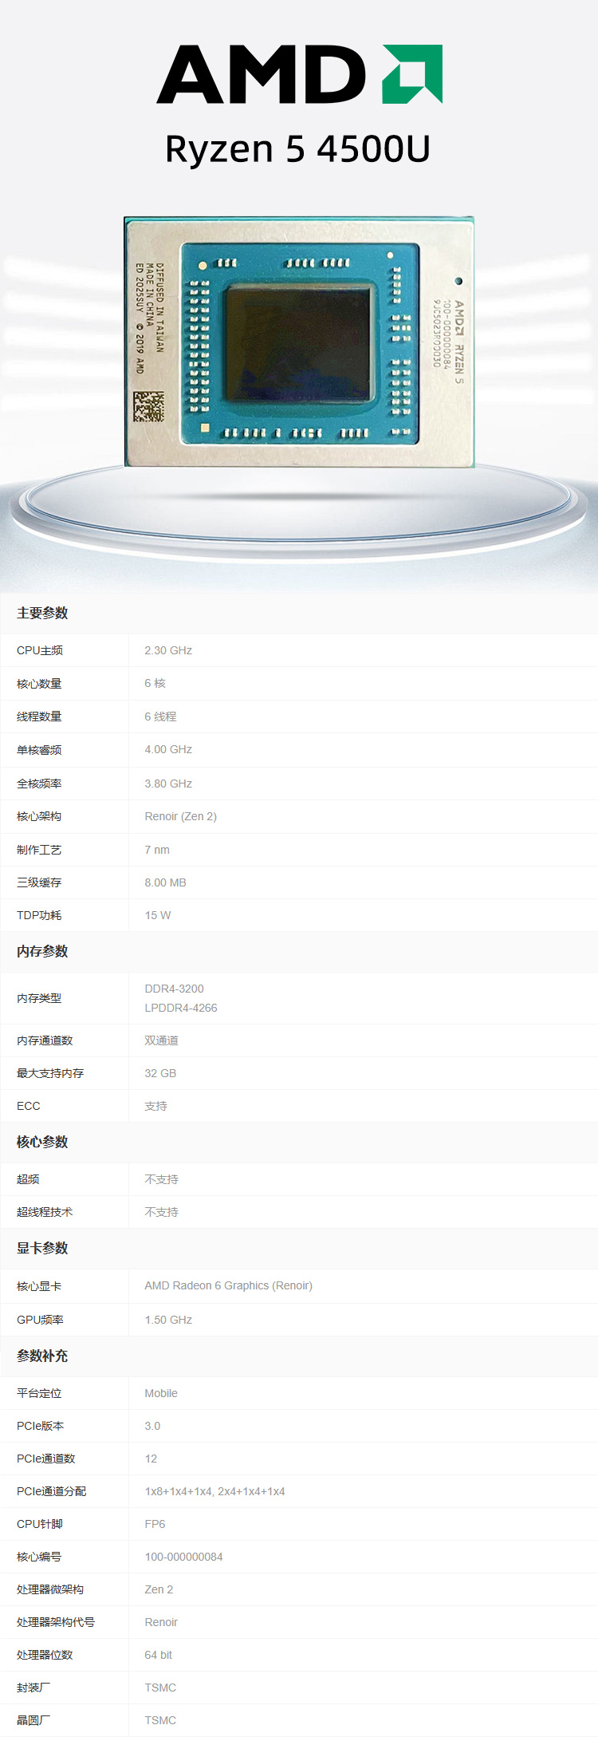Click the 内存通道数 label

45,1040
